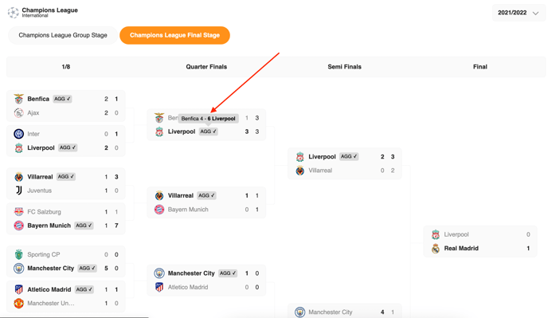Click AGG badge next to Benfica
The height and width of the screenshot is (318, 548).
pos(63,99)
